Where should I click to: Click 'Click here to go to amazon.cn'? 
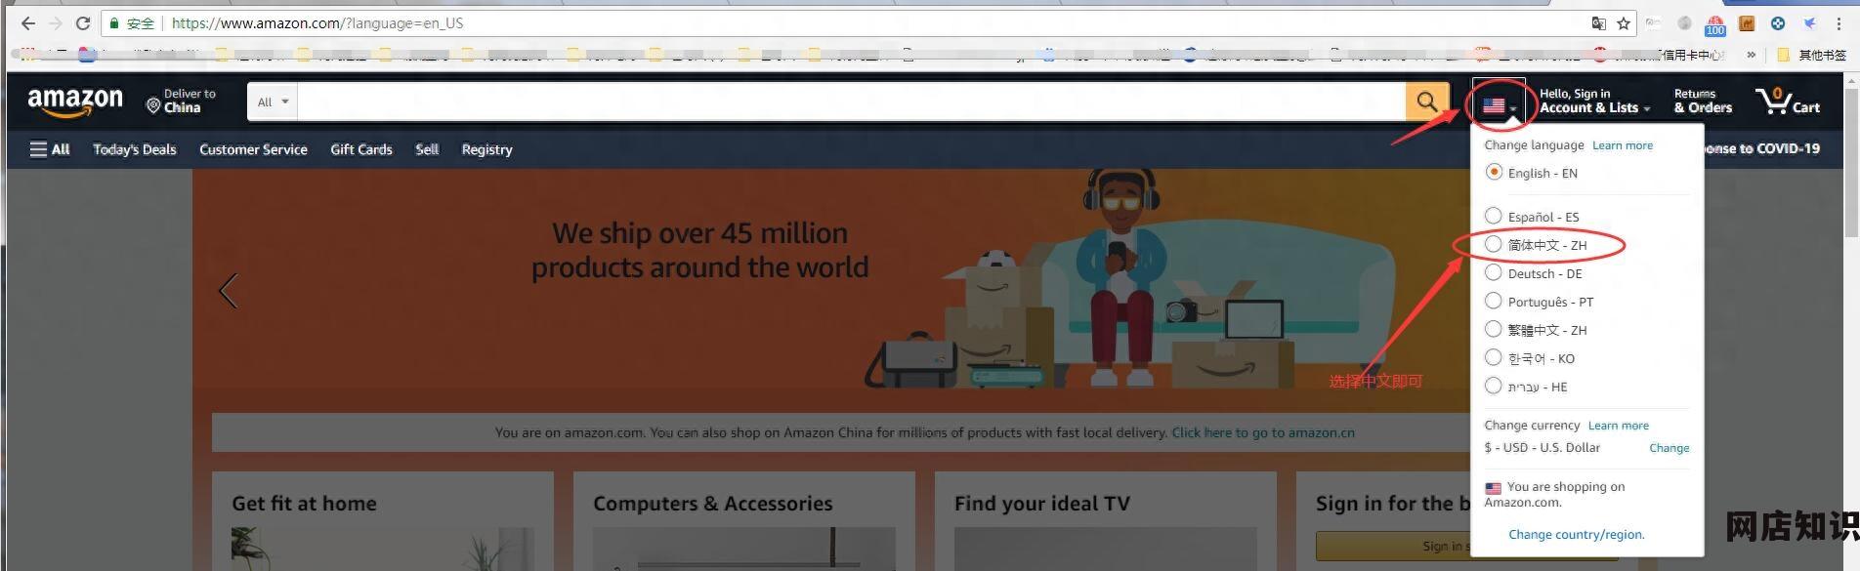pos(1263,432)
